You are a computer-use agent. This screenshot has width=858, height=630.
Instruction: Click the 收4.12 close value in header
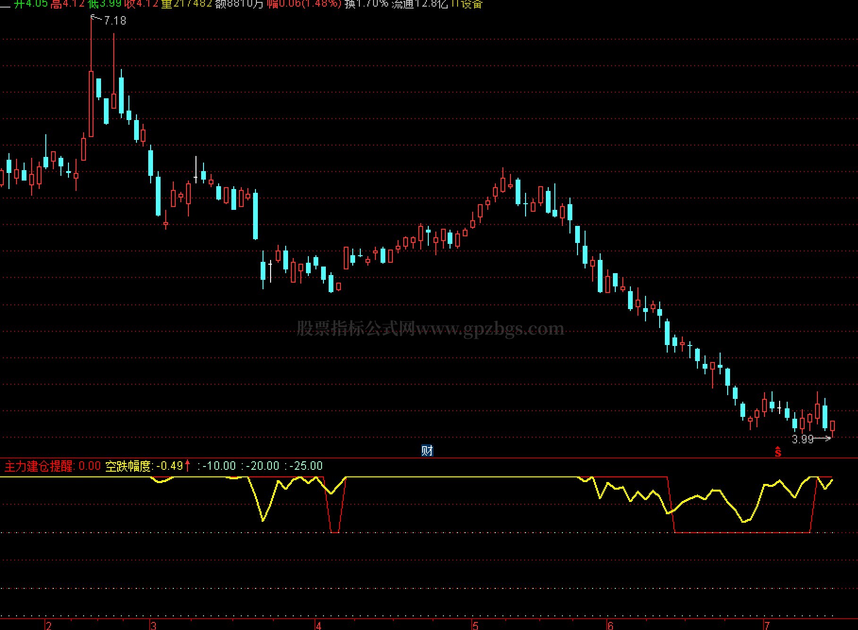tap(142, 4)
